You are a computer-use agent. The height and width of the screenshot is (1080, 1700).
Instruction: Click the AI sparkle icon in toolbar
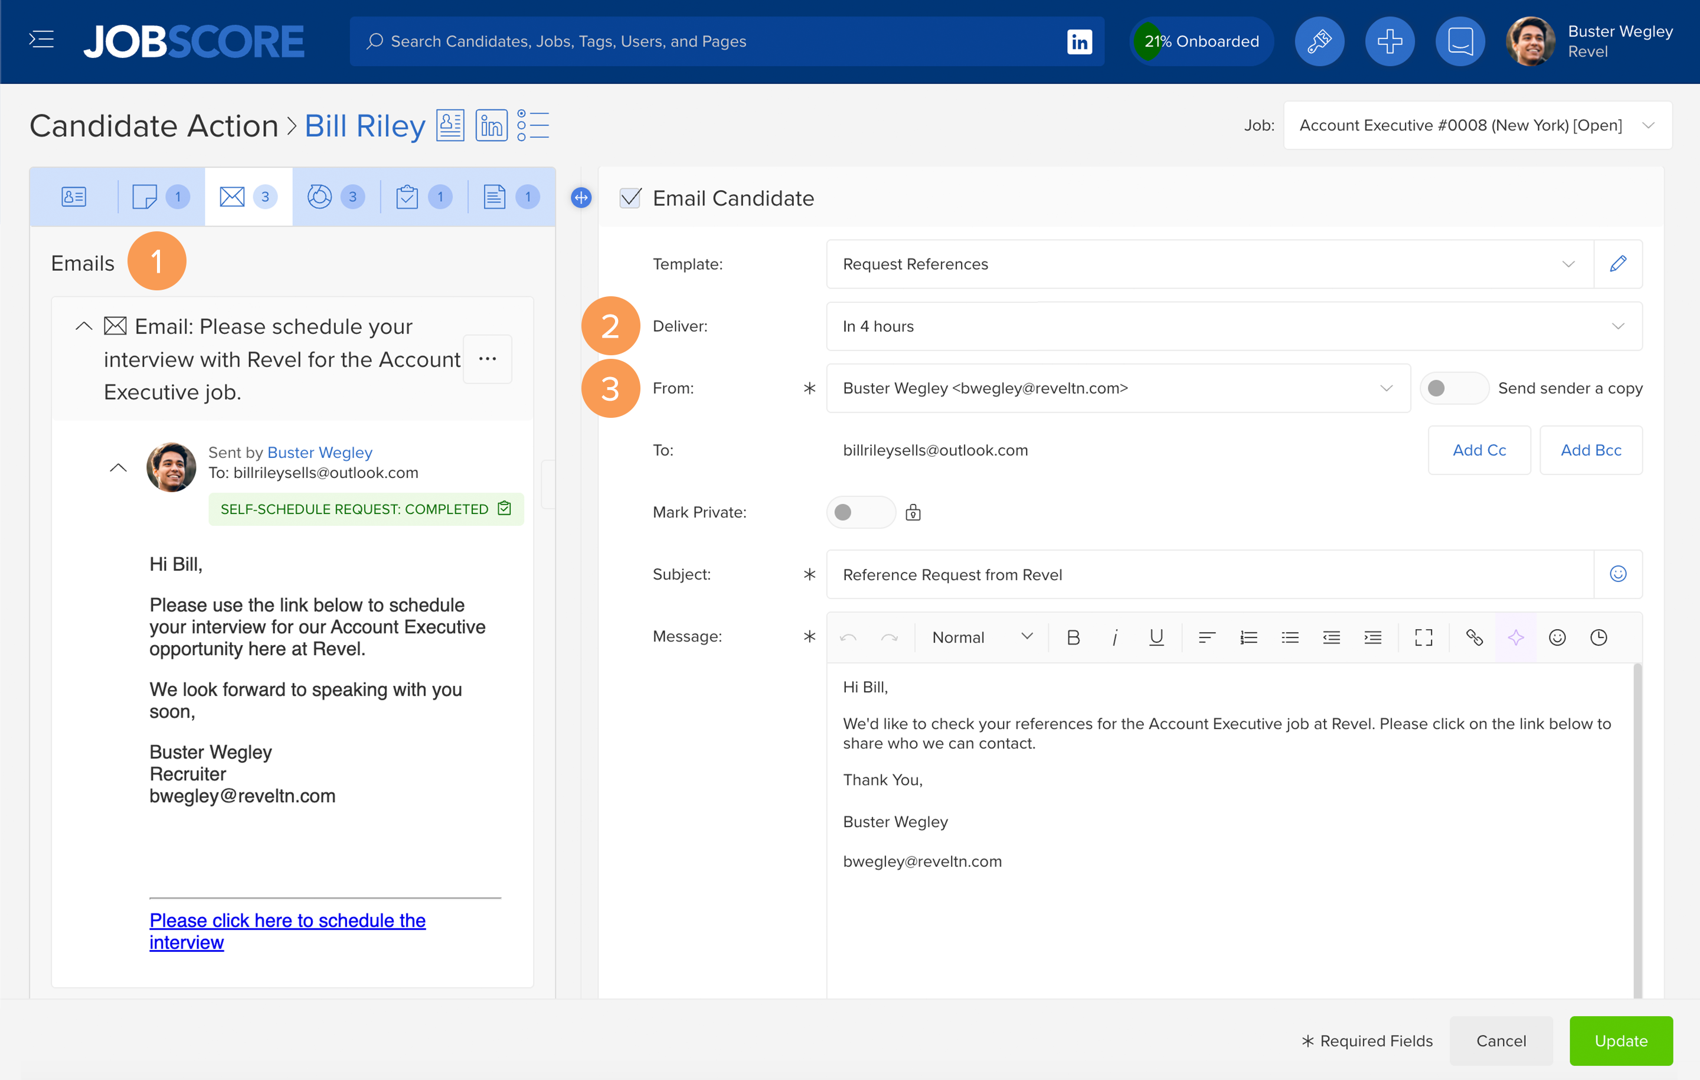coord(1516,637)
